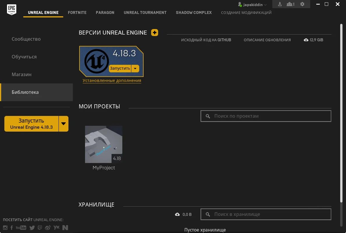Close the Epic Games launcher window
This screenshot has height=233, width=346.
[x=338, y=4]
